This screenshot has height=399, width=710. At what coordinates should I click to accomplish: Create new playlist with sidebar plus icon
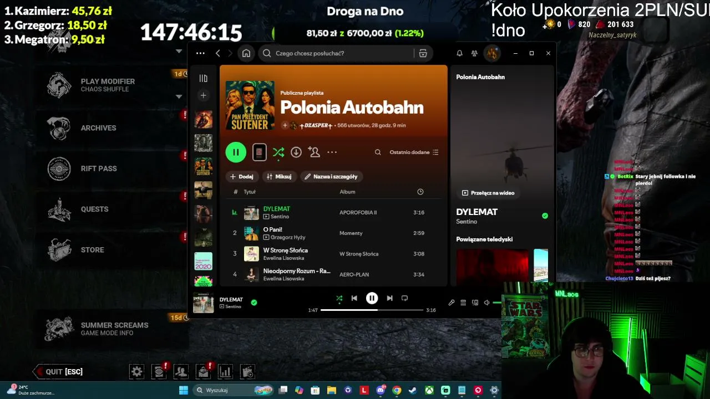coord(203,95)
